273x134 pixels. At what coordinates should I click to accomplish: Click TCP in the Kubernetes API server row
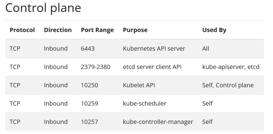pyautogui.click(x=15, y=48)
